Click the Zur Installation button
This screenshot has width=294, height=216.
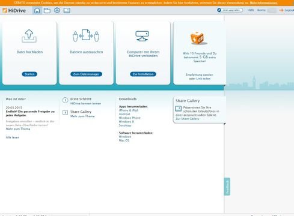(x=143, y=74)
